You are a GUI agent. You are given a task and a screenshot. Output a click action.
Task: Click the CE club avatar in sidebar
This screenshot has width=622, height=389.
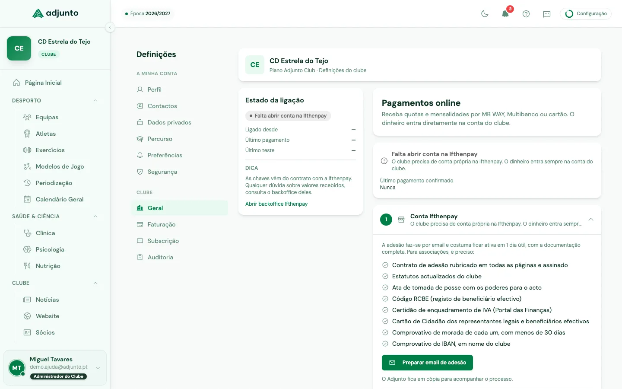[x=19, y=48]
